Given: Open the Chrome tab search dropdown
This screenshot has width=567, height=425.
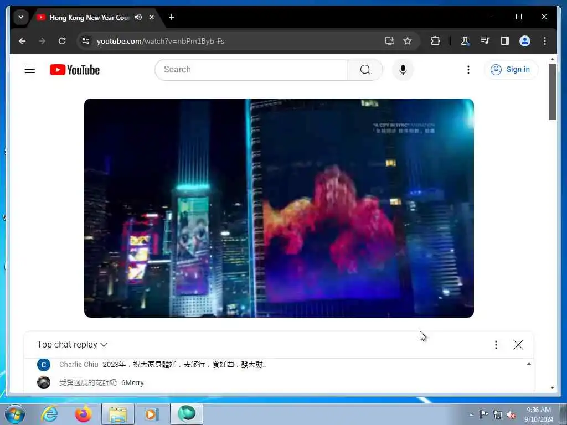Looking at the screenshot, I should pyautogui.click(x=21, y=17).
